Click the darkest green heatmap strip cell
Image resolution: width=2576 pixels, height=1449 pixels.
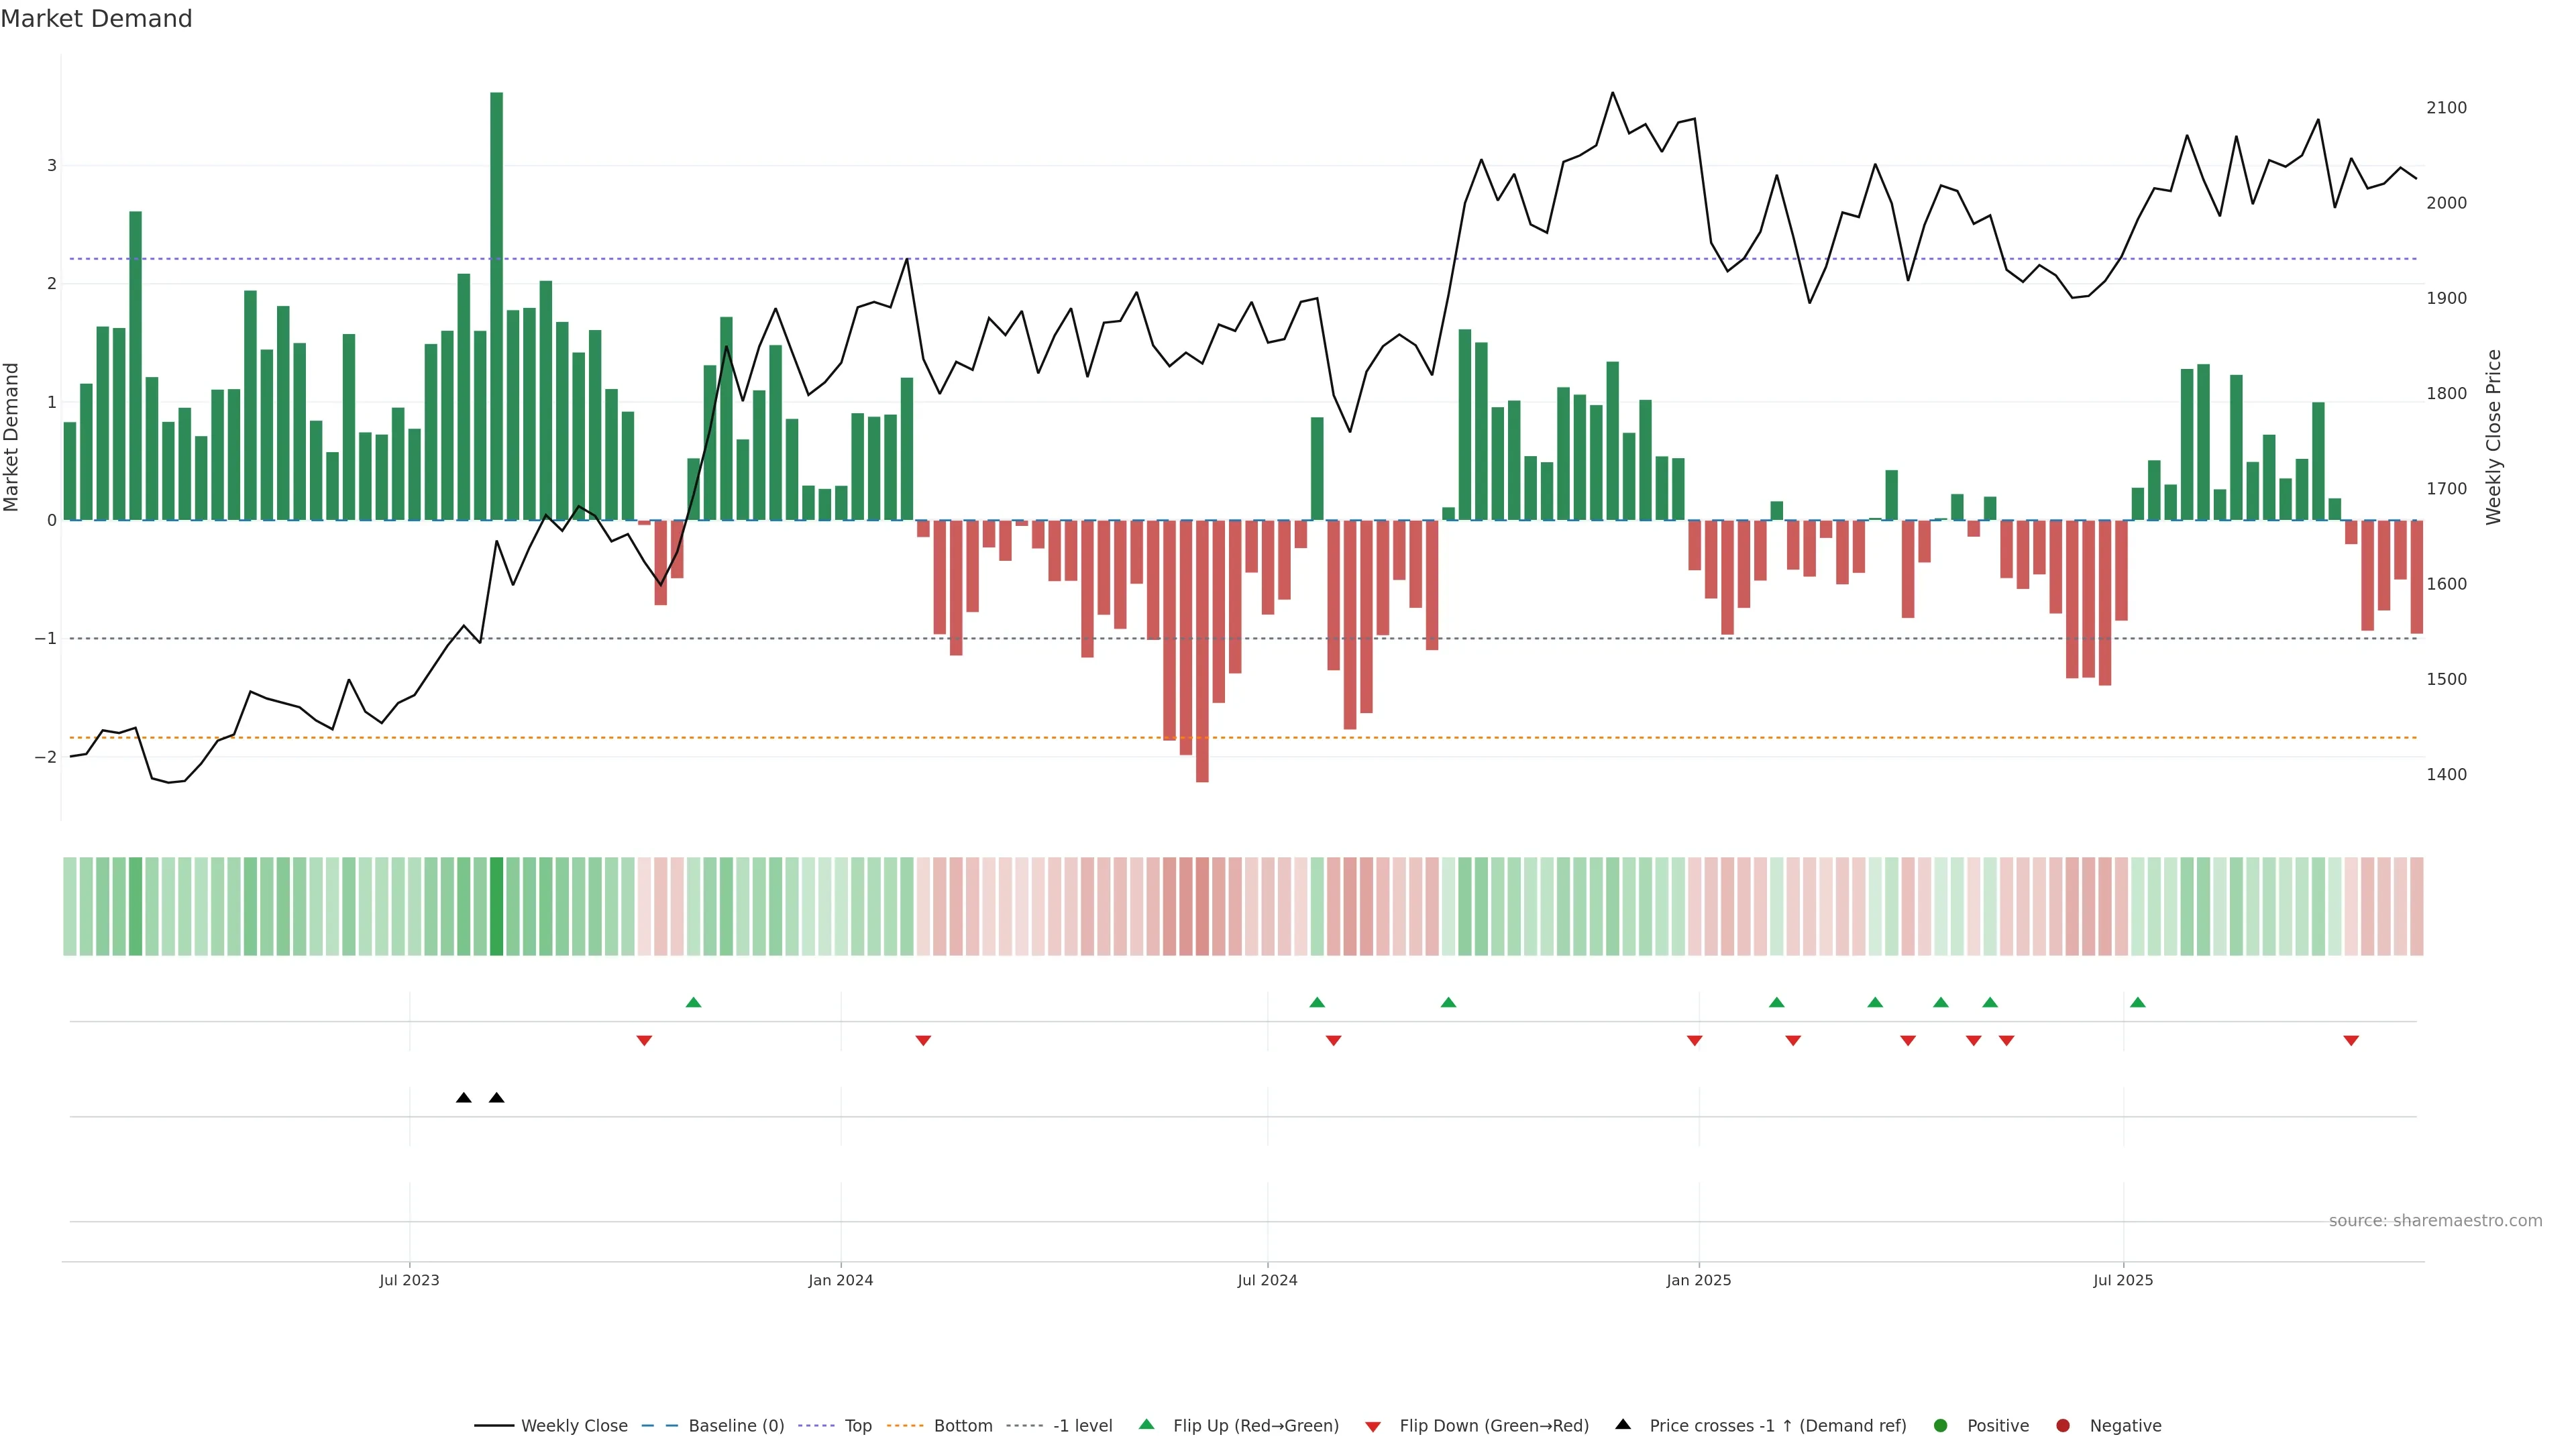pyautogui.click(x=496, y=906)
